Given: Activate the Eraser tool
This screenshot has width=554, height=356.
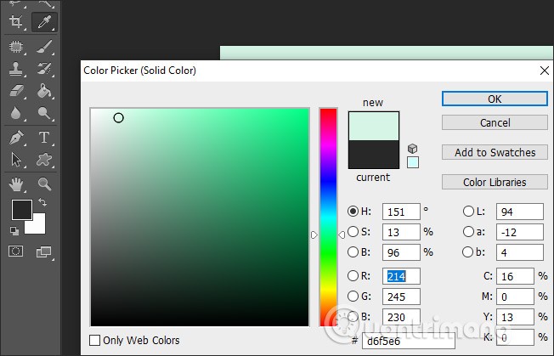Looking at the screenshot, I should 15,91.
